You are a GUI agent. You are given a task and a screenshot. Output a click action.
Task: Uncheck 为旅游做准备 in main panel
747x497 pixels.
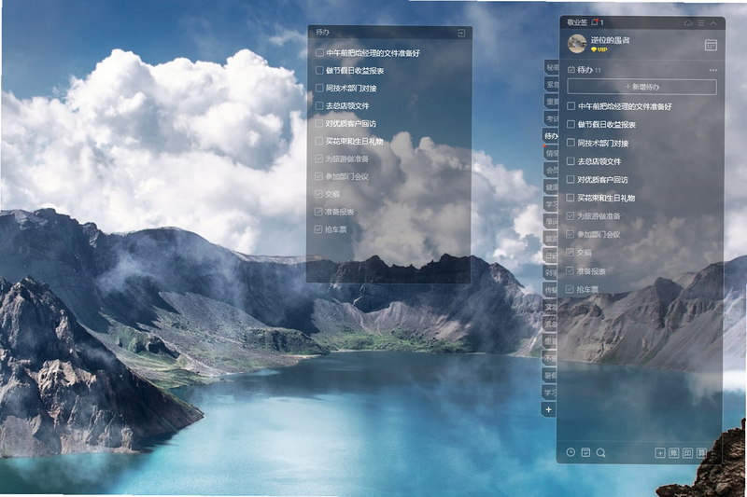(x=571, y=216)
